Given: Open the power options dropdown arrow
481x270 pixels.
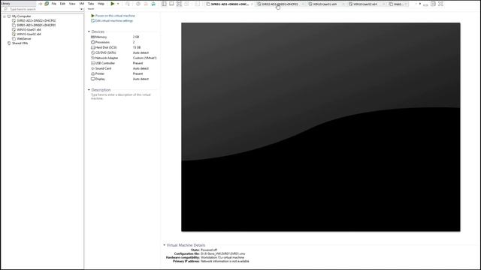Looking at the screenshot, I should [118, 4].
